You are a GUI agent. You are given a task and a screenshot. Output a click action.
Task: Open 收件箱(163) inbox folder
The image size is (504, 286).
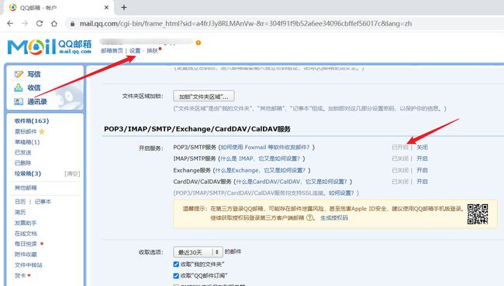coord(32,121)
